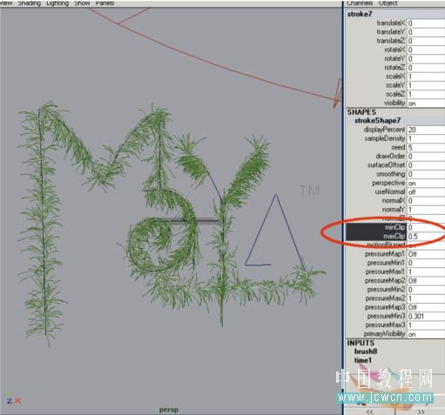The image size is (445, 415).
Task: Select the strokeShape7 shape node
Action: pyautogui.click(x=377, y=120)
